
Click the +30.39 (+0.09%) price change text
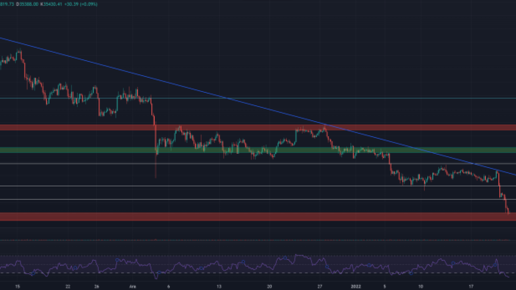pyautogui.click(x=83, y=4)
